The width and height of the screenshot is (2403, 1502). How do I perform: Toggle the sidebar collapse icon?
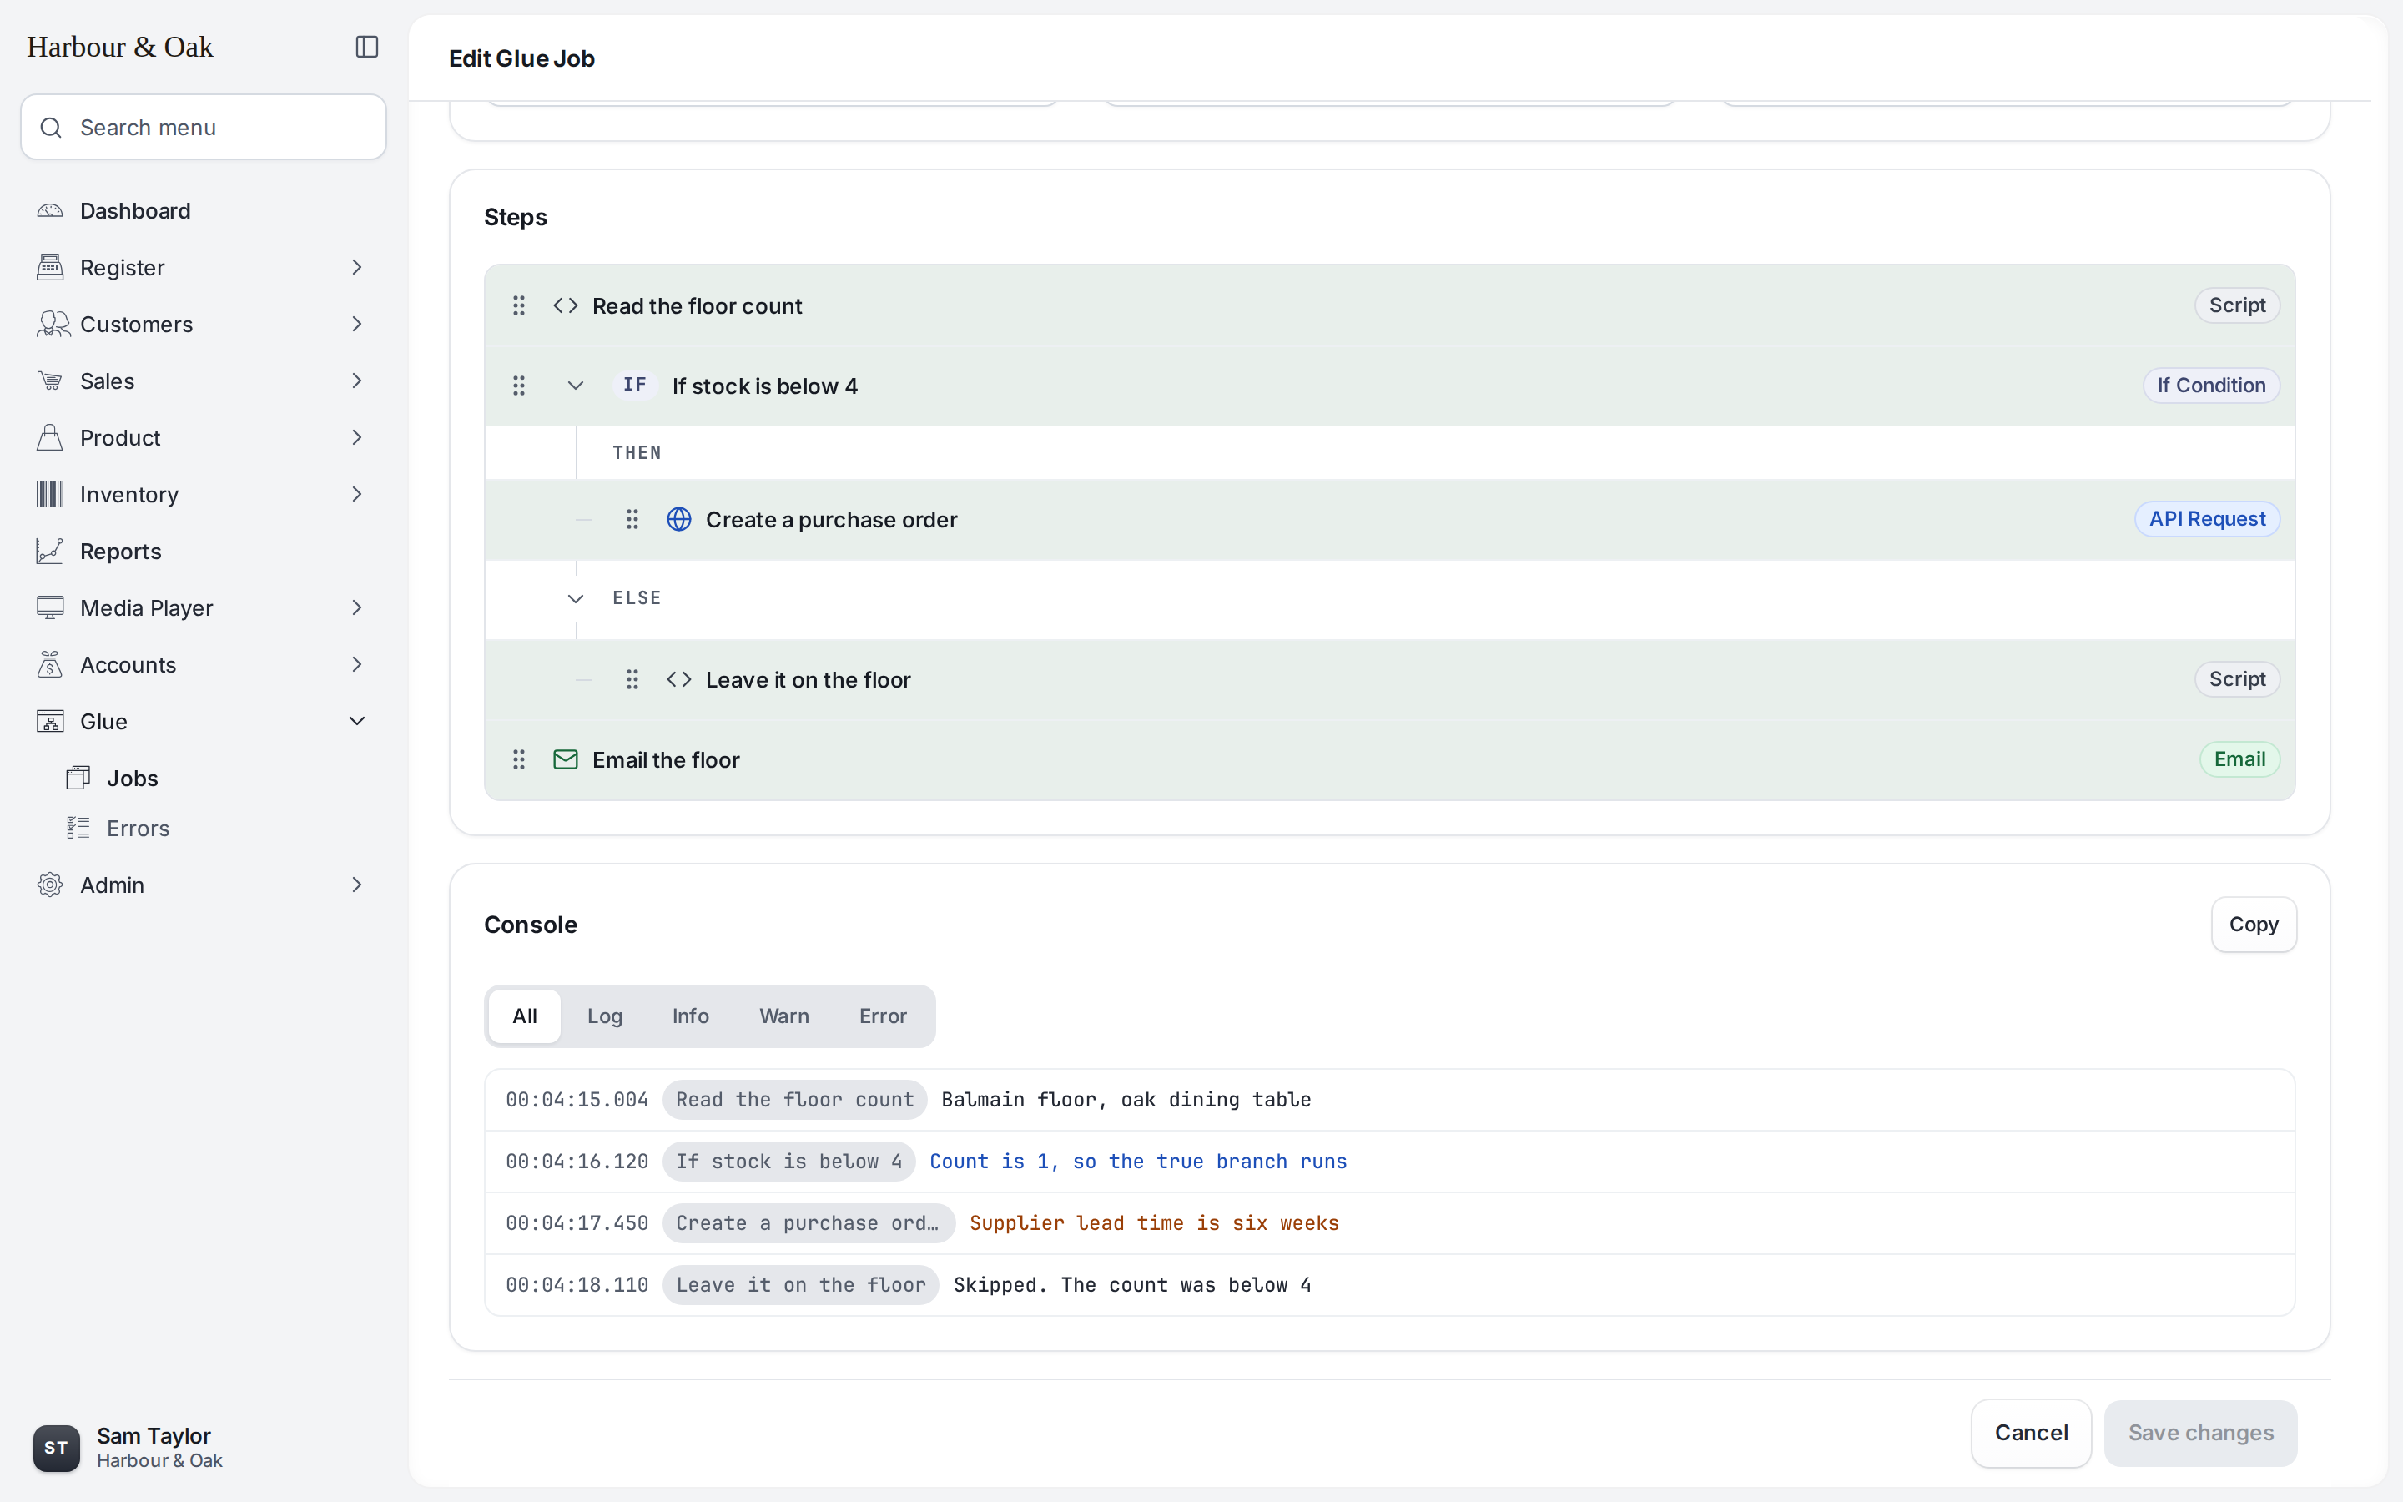coord(366,47)
